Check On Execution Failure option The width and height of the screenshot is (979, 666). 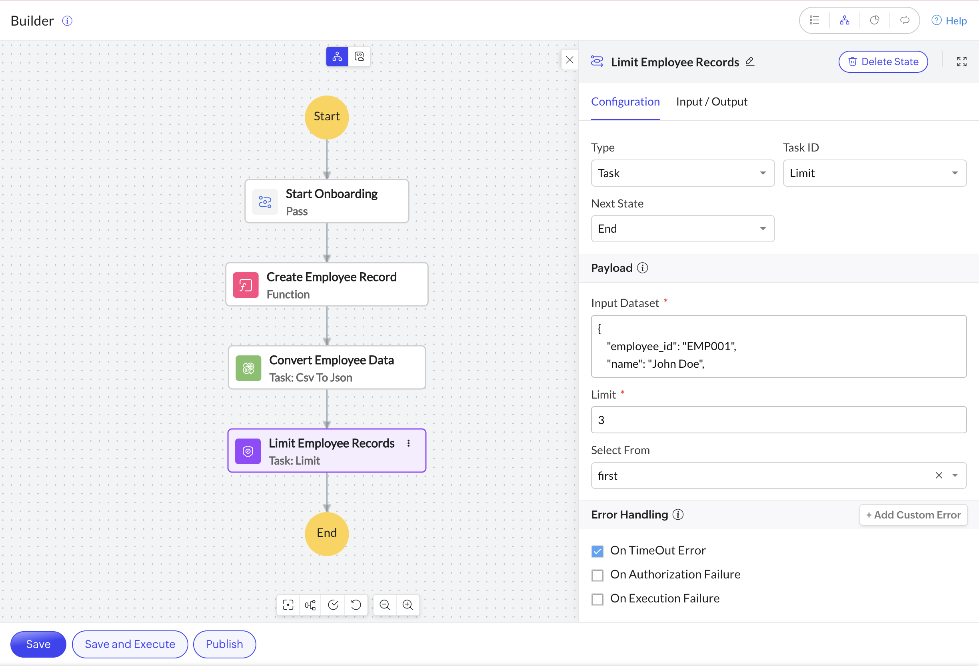pyautogui.click(x=597, y=599)
